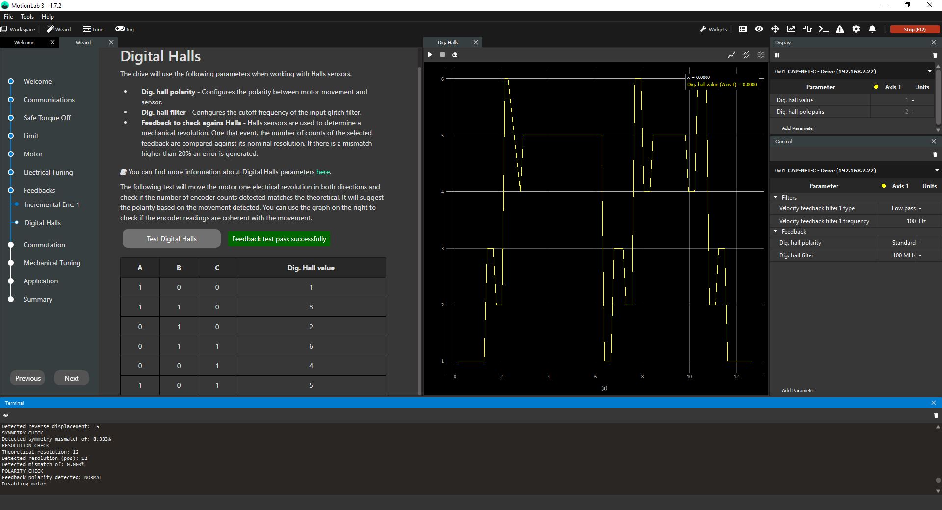Open the notifications bell icon
942x510 pixels.
(x=872, y=29)
